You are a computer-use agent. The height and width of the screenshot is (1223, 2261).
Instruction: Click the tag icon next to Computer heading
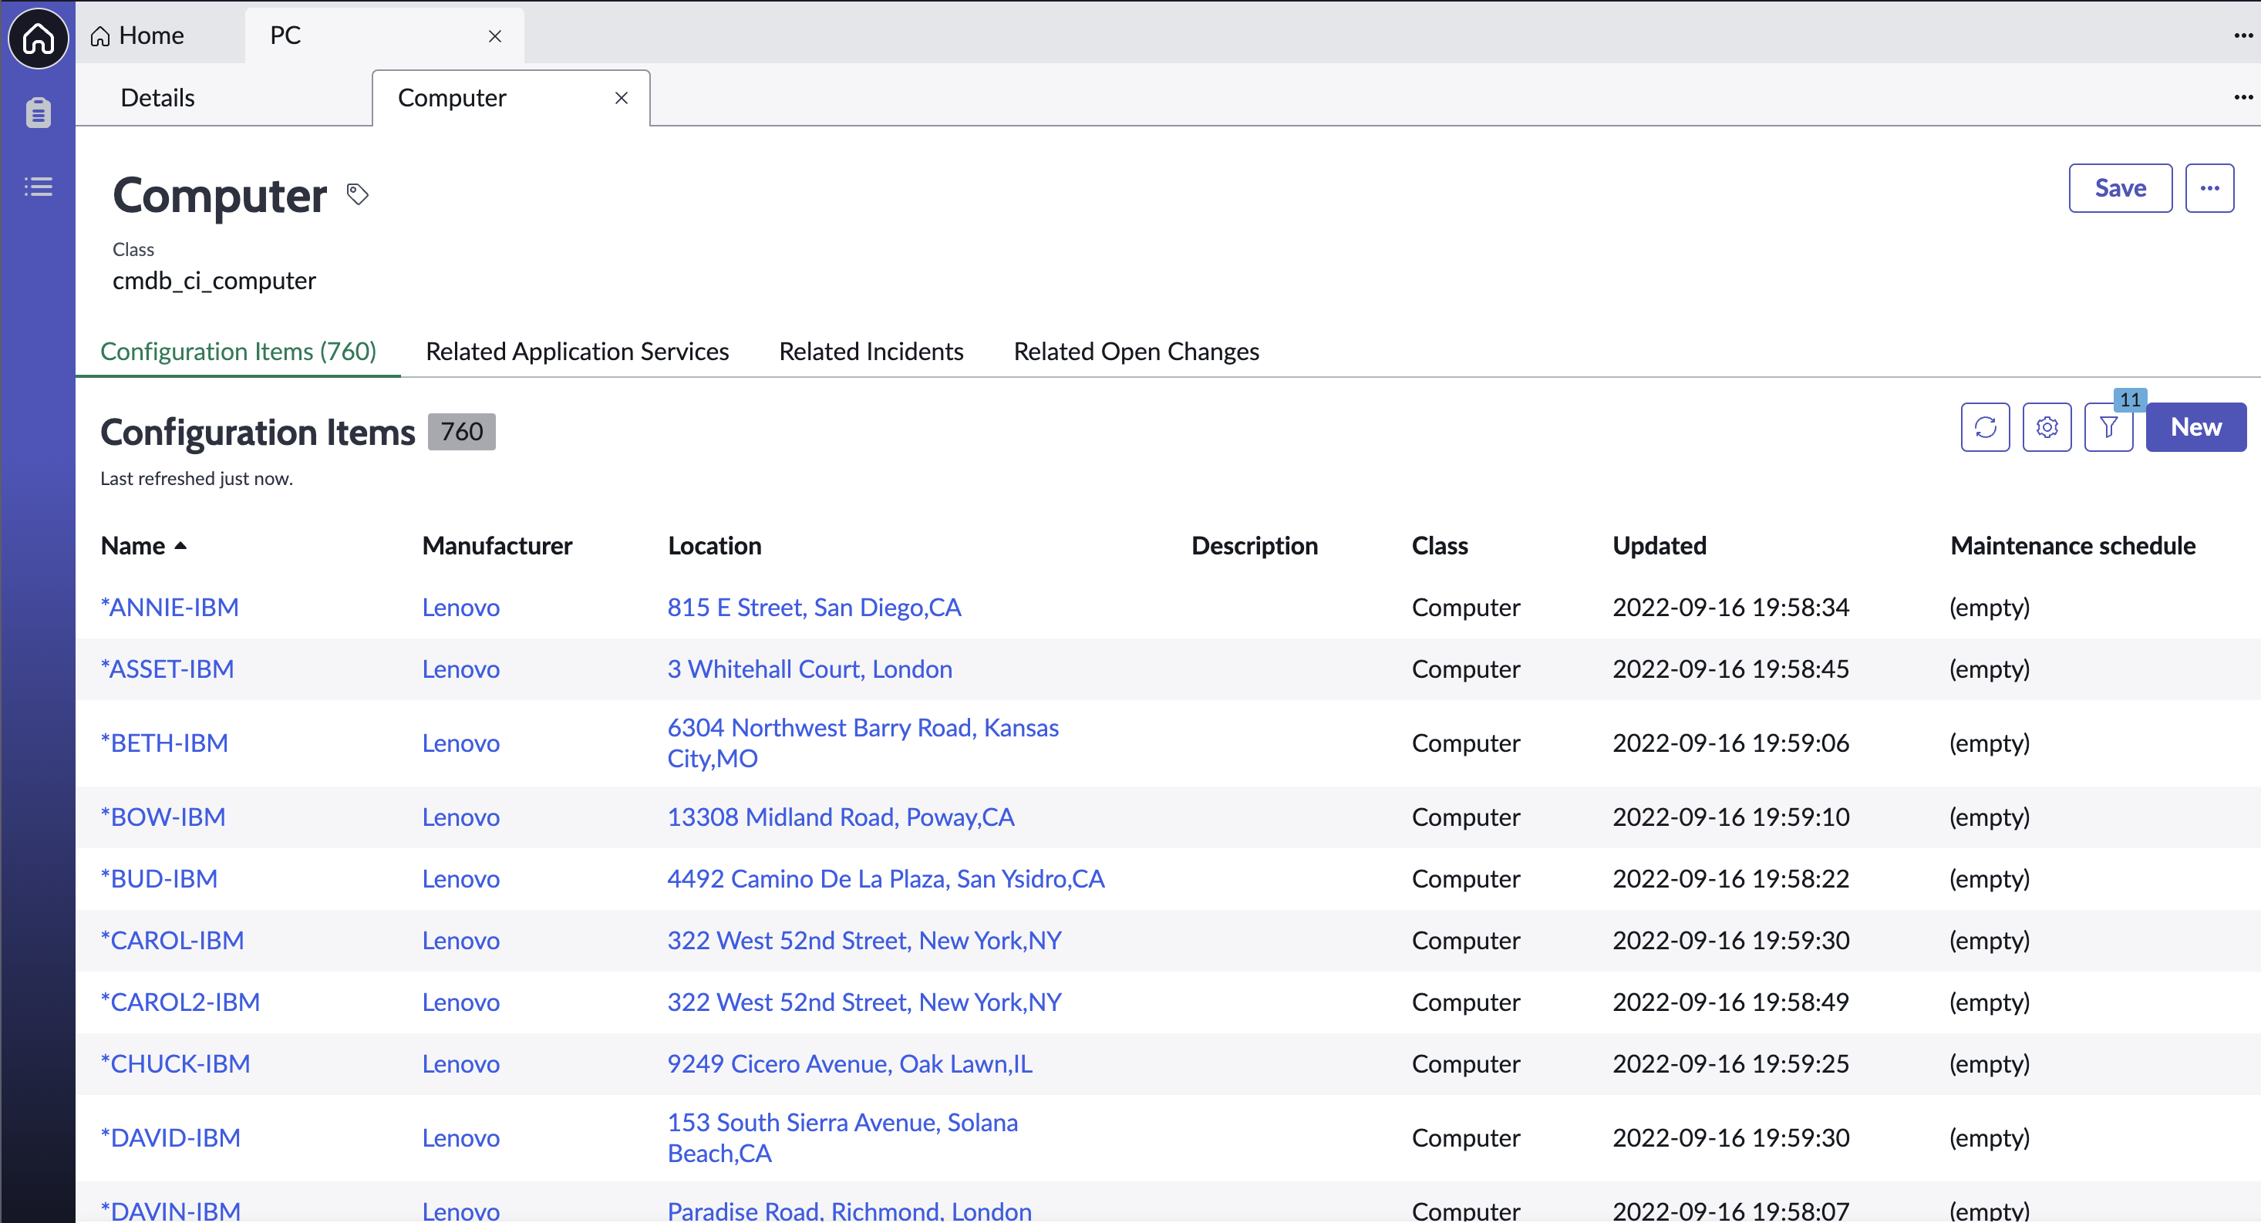coord(357,194)
